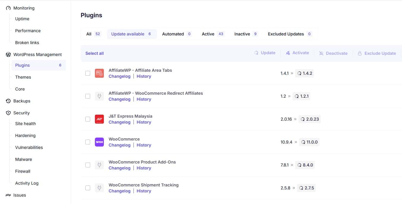This screenshot has width=402, height=204.
Task: Click the Monitoring gauge icon
Action: coord(8,8)
